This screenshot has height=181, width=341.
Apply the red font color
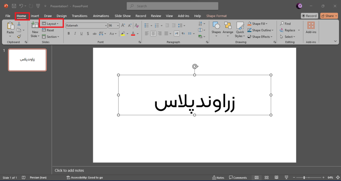point(133,34)
